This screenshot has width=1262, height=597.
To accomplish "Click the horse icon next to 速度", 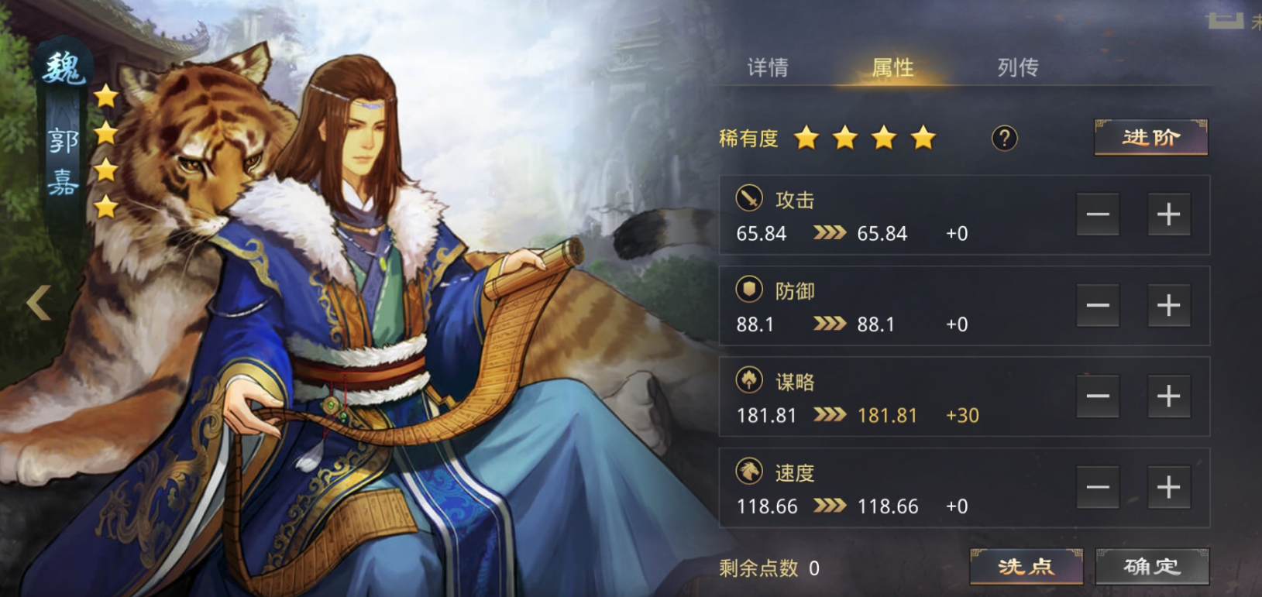I will 748,471.
